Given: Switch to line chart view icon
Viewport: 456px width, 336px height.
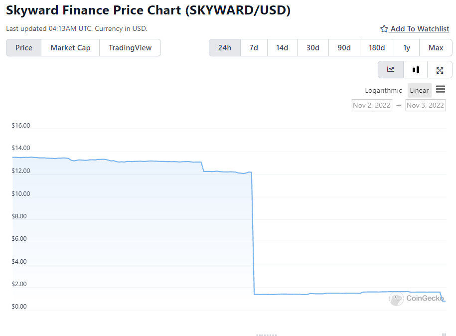Looking at the screenshot, I should (x=391, y=69).
